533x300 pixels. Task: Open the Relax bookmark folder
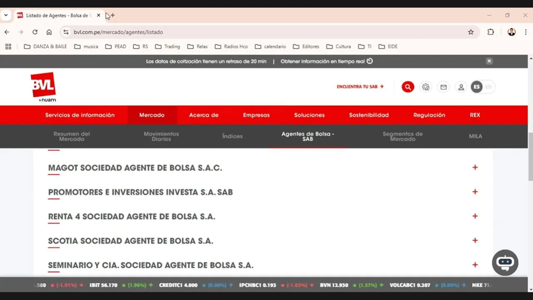coord(198,47)
